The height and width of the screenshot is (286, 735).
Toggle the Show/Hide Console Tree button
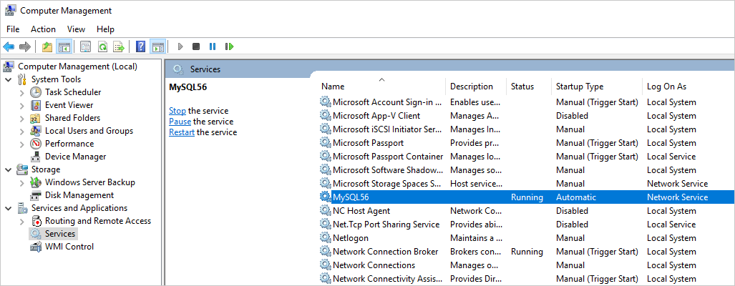(64, 46)
